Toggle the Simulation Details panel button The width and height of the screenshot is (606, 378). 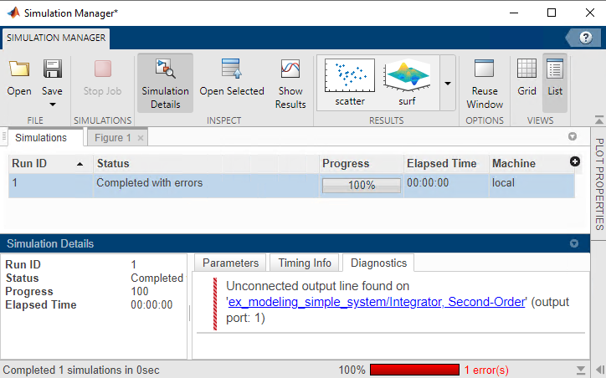(x=165, y=84)
